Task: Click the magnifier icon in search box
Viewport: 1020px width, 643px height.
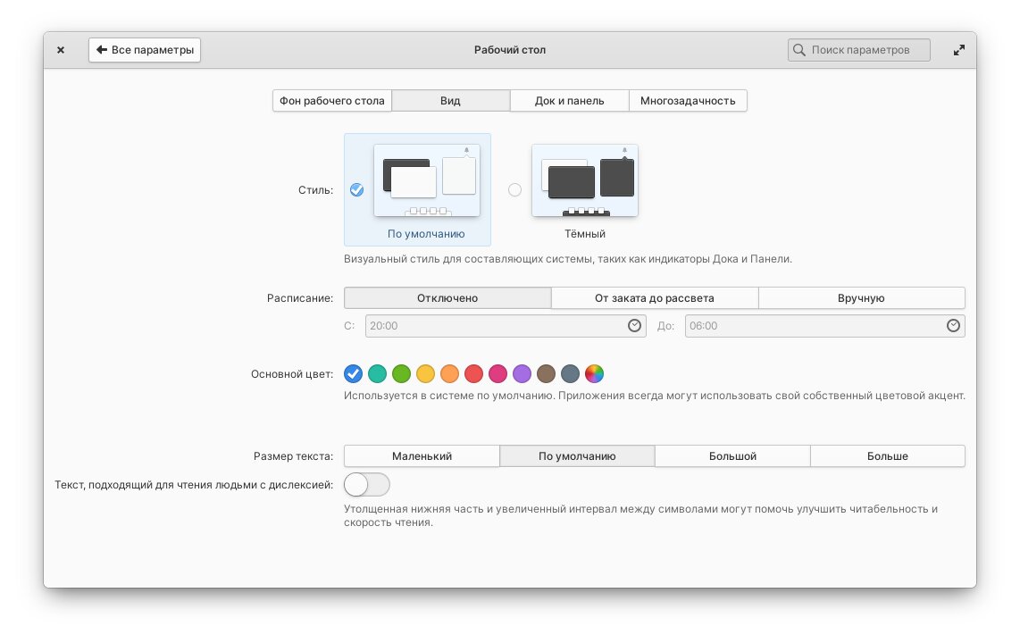Action: point(798,50)
